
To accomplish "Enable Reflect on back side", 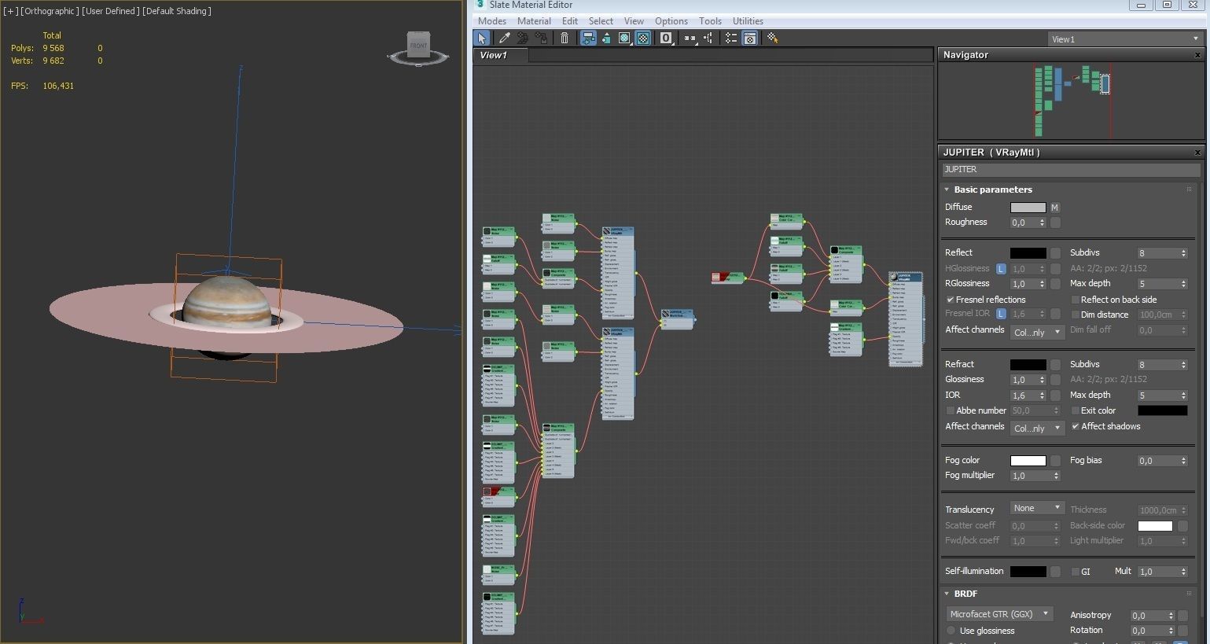I will 1075,300.
